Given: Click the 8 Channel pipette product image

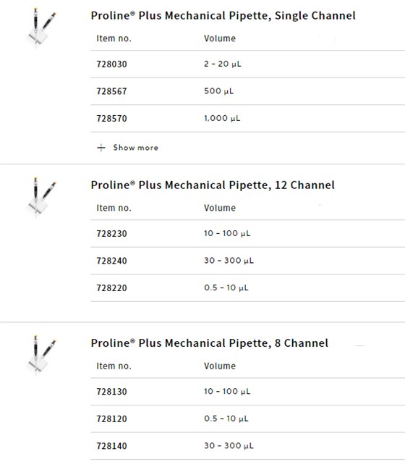Looking at the screenshot, I should click(x=41, y=355).
